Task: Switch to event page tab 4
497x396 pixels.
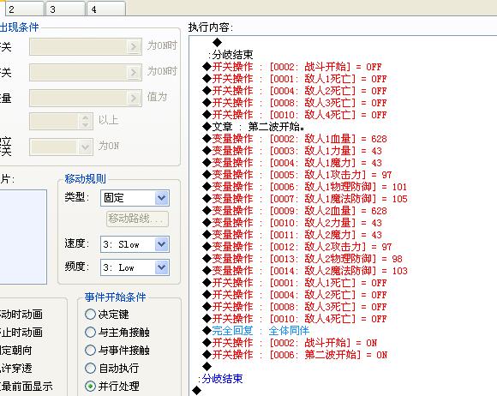Action: coord(106,9)
